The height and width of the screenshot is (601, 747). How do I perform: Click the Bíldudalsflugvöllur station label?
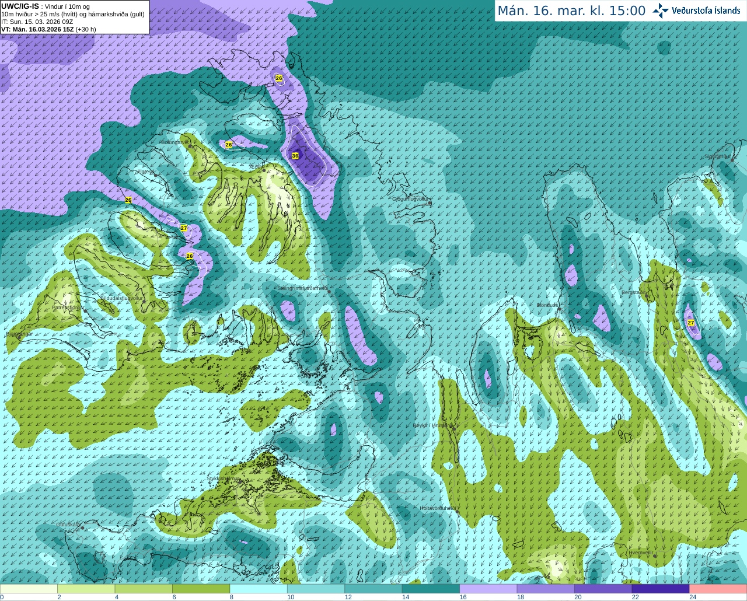click(x=121, y=298)
